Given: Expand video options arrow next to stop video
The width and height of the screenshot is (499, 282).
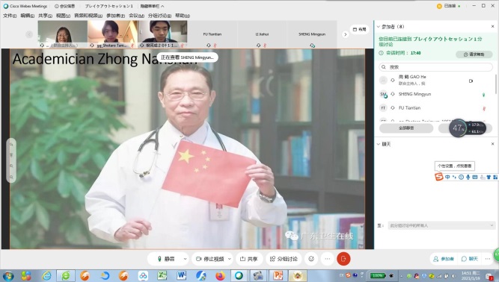Looking at the screenshot, I should pos(230,259).
